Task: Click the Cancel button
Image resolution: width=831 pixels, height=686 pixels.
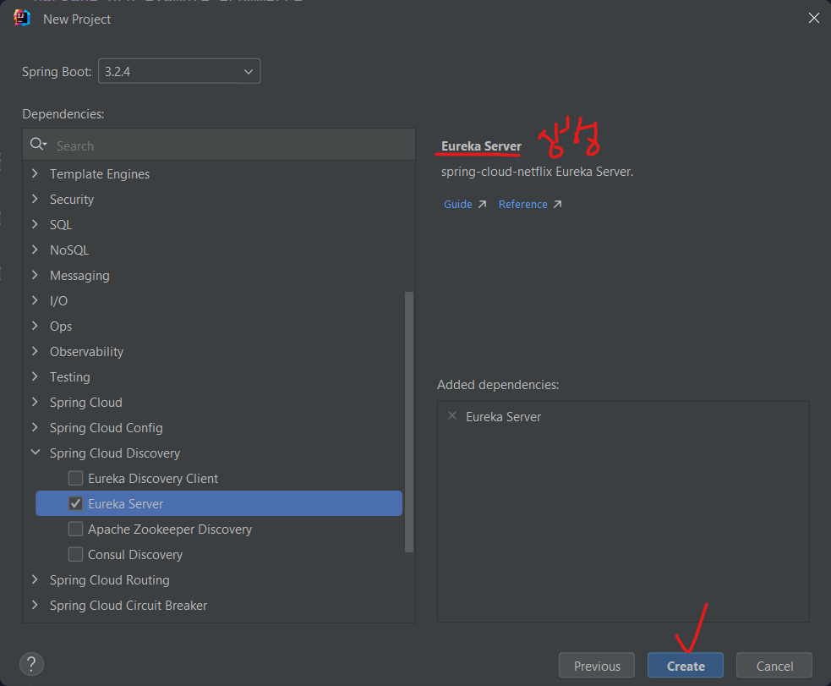Action: [774, 666]
